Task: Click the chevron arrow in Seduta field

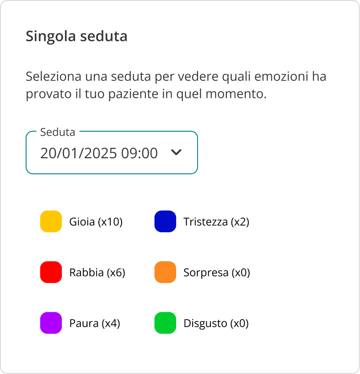Action: pyautogui.click(x=176, y=153)
